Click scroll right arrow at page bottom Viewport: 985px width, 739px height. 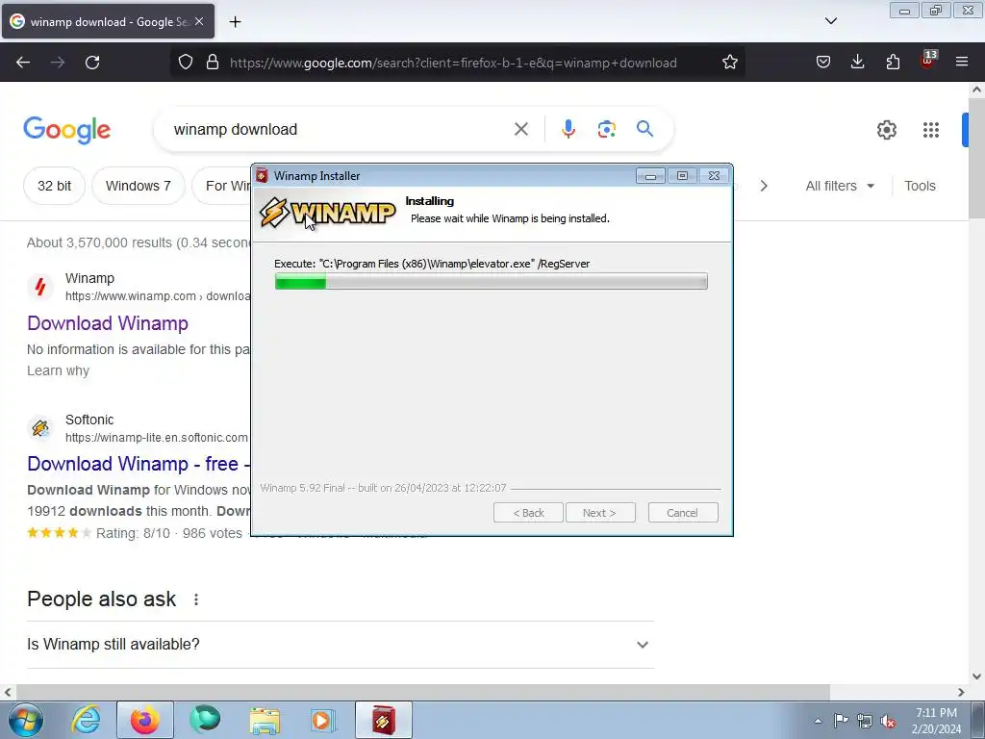coord(961,693)
